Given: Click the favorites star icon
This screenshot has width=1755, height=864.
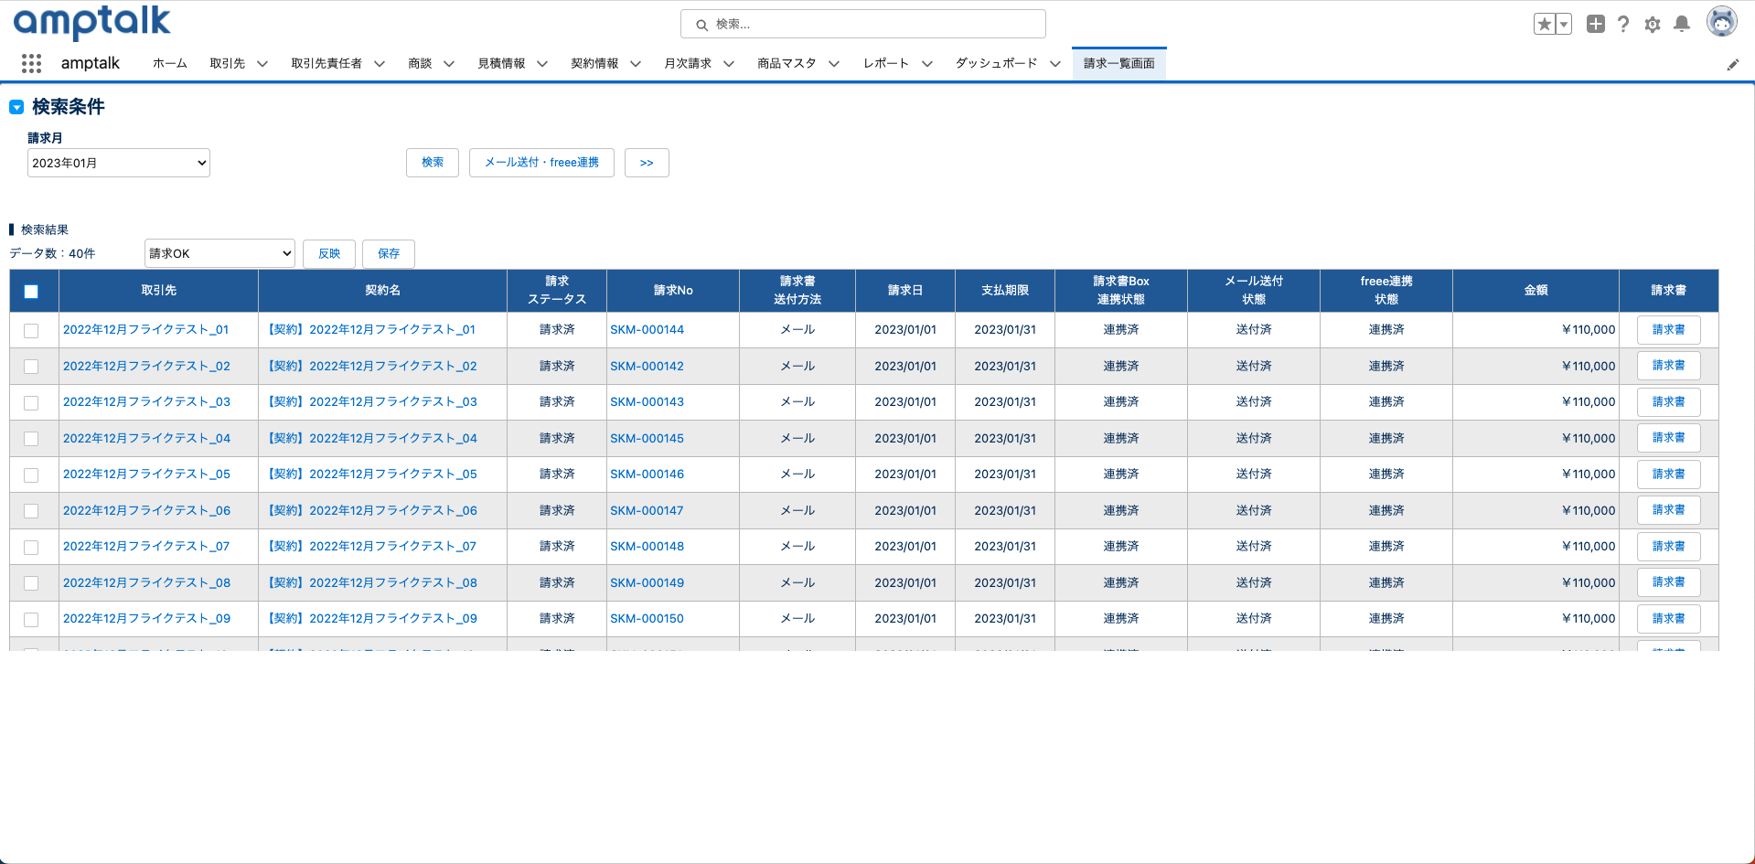Looking at the screenshot, I should tap(1545, 25).
